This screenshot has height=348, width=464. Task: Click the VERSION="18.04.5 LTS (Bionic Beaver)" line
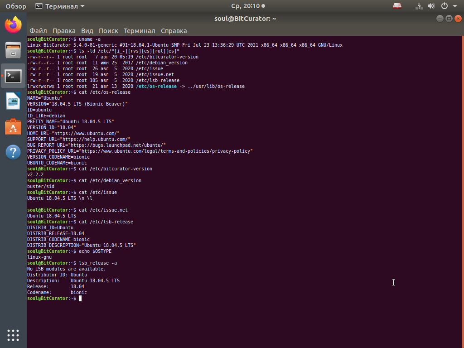77,104
